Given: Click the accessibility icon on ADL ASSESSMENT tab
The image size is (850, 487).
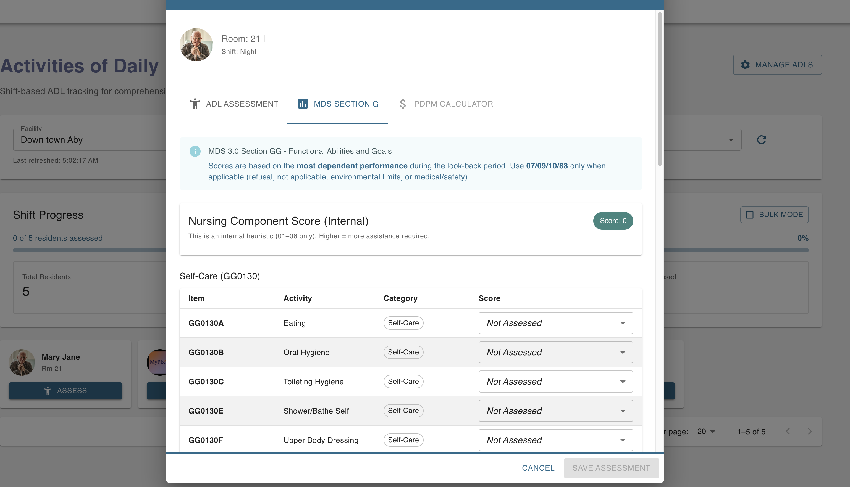Looking at the screenshot, I should pyautogui.click(x=195, y=104).
